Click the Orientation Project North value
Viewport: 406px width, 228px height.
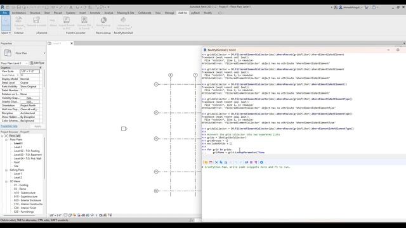tap(30, 106)
